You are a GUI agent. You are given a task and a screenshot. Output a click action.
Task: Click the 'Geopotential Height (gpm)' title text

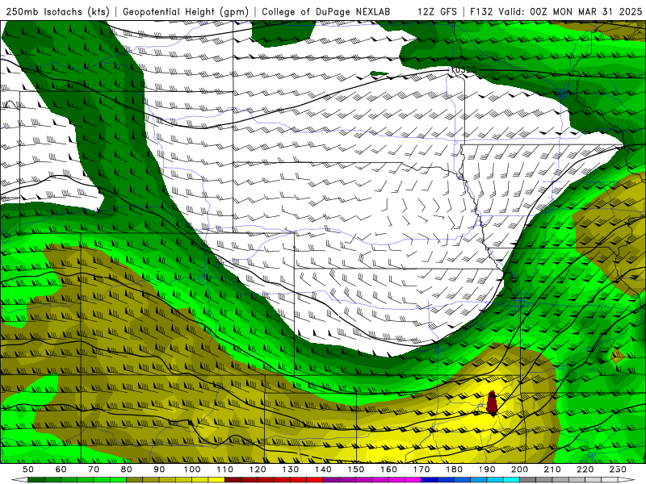pyautogui.click(x=186, y=11)
